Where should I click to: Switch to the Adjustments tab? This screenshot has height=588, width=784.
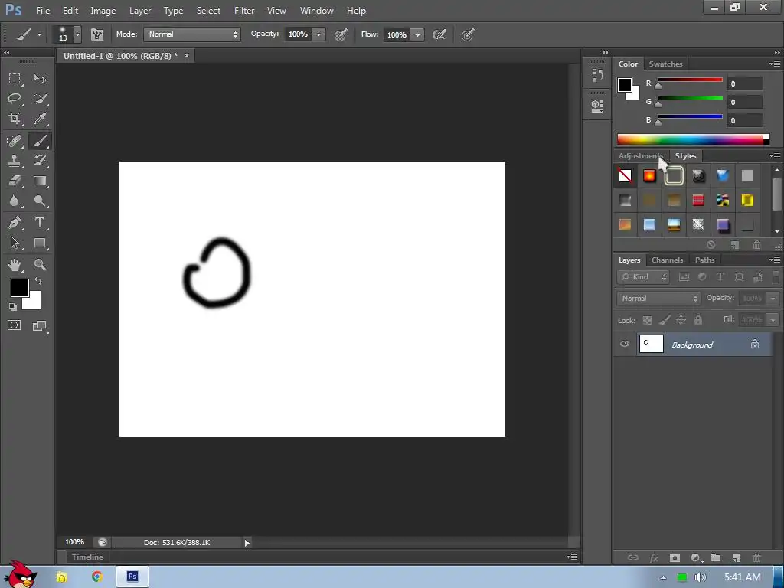point(641,156)
